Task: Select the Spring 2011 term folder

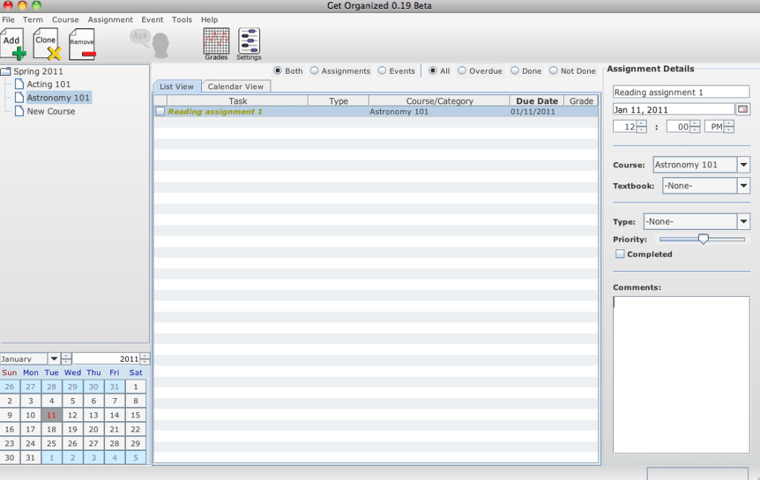Action: (32, 71)
